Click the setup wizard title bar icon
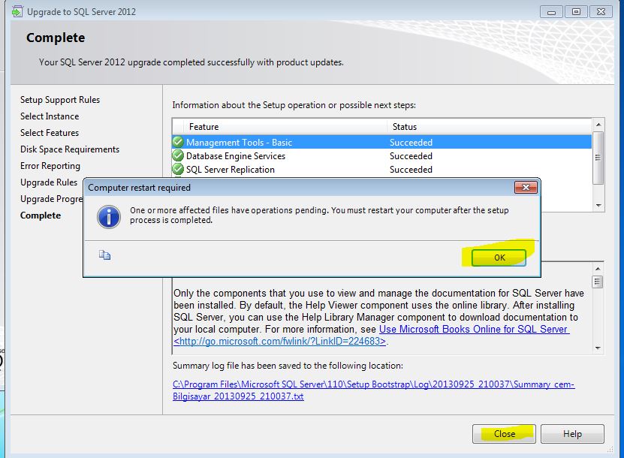The image size is (624, 458). tap(17, 12)
